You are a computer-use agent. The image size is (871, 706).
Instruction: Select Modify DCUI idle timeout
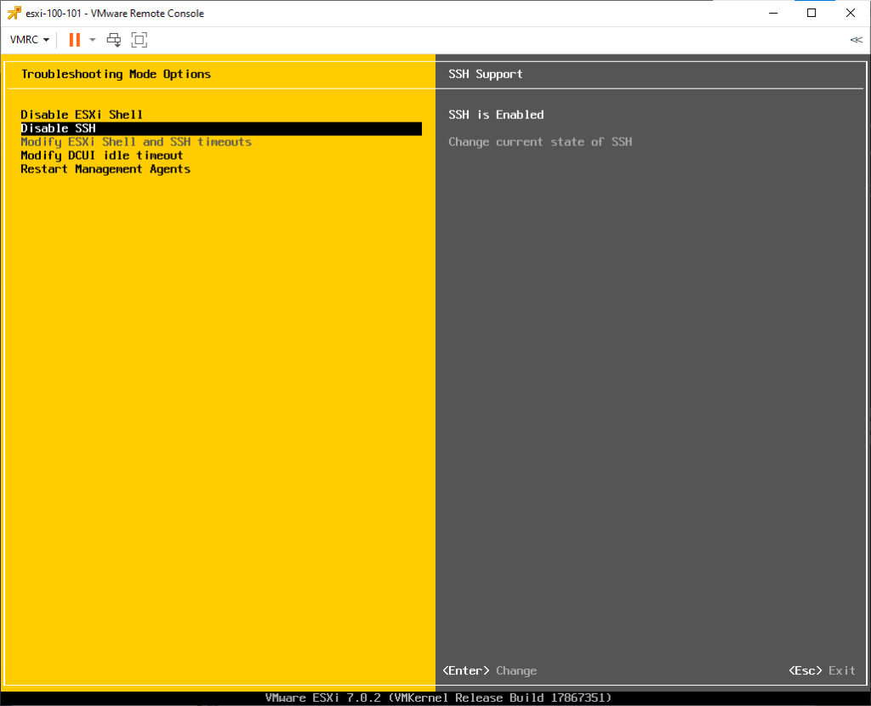[x=102, y=155]
